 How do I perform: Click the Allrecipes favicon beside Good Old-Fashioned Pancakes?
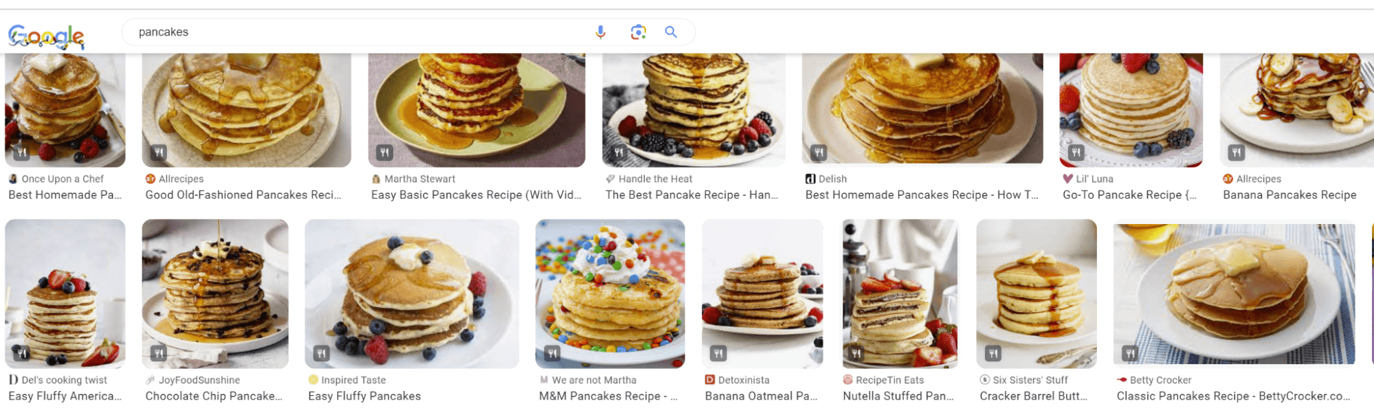[x=151, y=179]
